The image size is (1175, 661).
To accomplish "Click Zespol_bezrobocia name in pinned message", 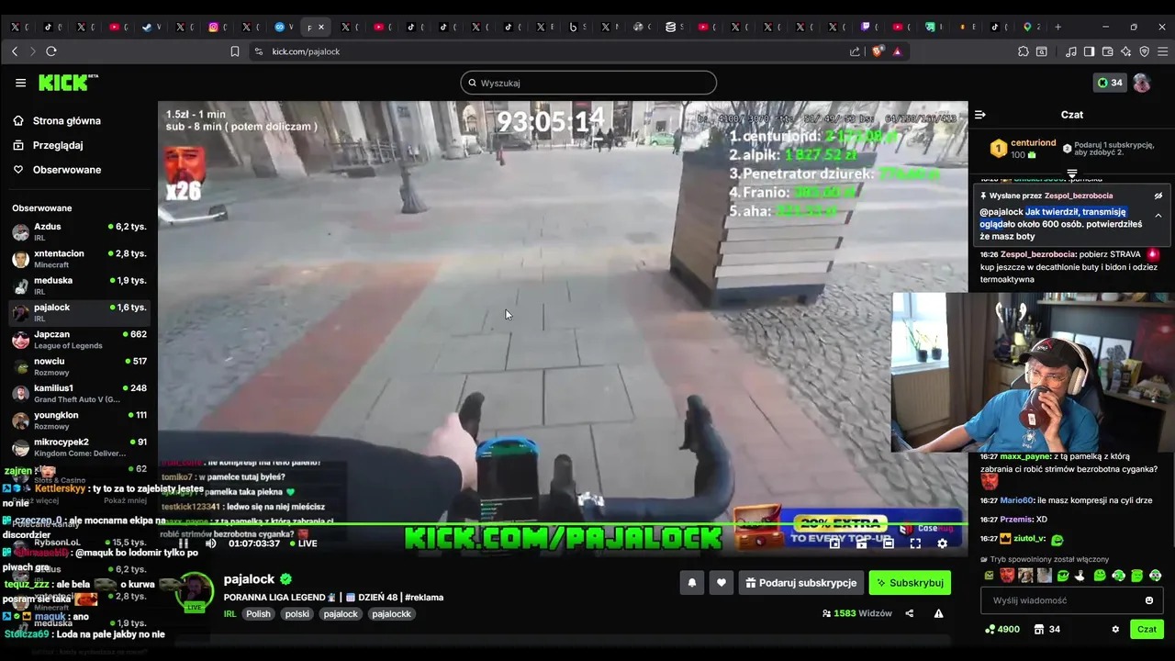I will pyautogui.click(x=1078, y=196).
